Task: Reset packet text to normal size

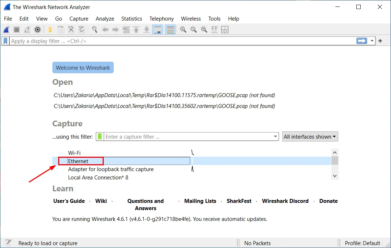Action: tap(204, 30)
